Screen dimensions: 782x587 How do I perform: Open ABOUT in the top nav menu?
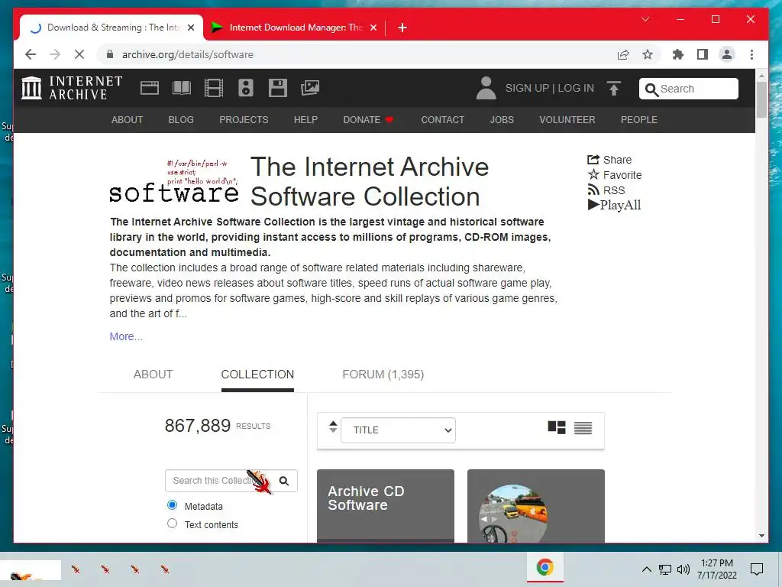click(128, 120)
